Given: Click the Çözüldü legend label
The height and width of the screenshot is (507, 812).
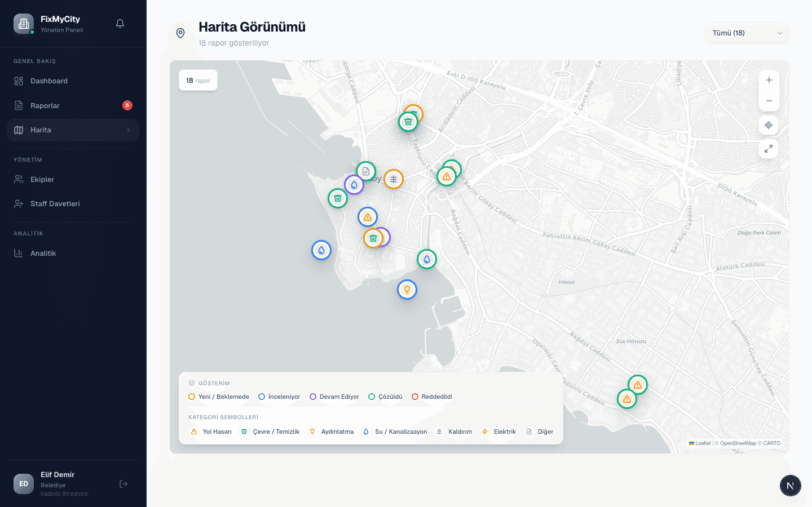Looking at the screenshot, I should (390, 397).
